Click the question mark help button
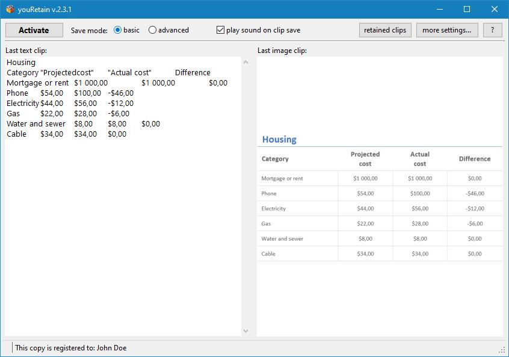The height and width of the screenshot is (357, 509). (x=493, y=30)
